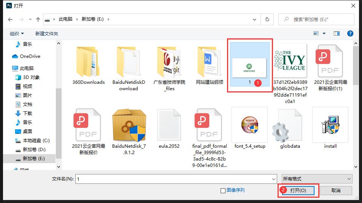Open 3D 对象 in sidebar
Screen dimensions: 362x203
tap(27, 77)
